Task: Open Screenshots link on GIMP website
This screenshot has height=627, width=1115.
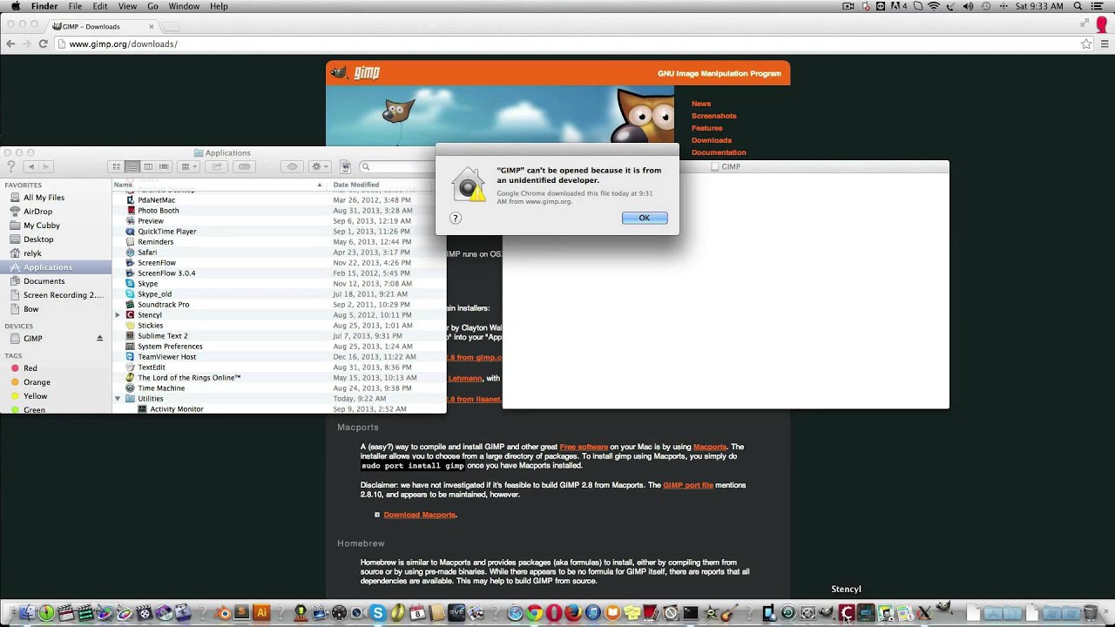Action: click(714, 116)
